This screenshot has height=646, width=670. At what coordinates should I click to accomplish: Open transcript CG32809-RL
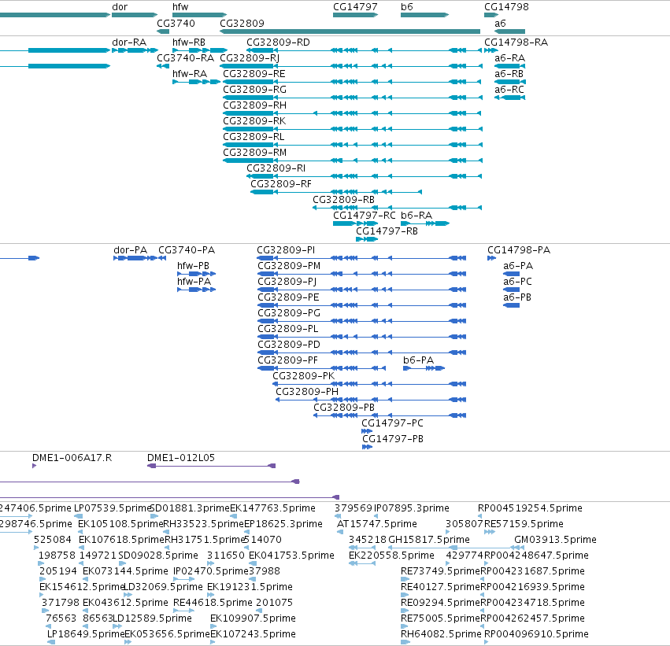[254, 137]
